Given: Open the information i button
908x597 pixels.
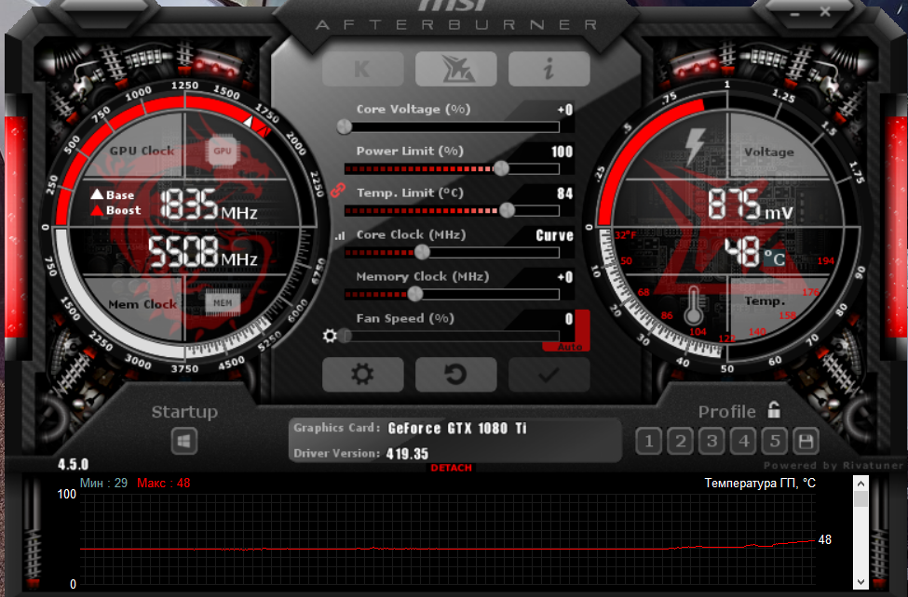Looking at the screenshot, I should click(549, 69).
